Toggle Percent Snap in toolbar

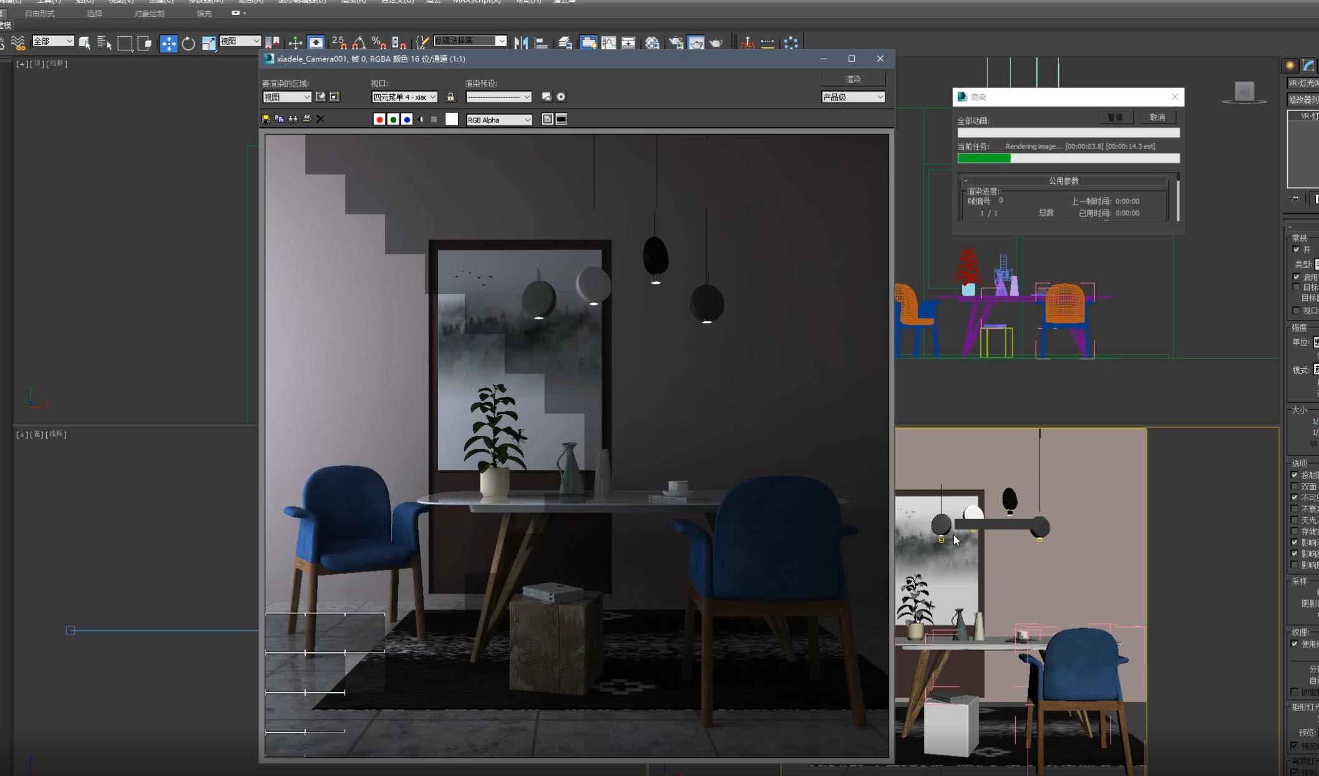click(379, 42)
